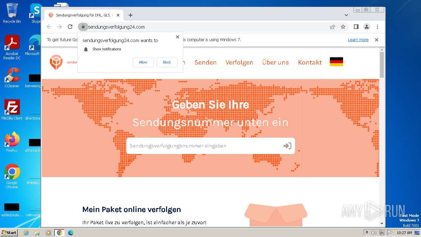Click the page vertical scrollbar thumb
Screen dimensions: 421x237
(x=382, y=65)
